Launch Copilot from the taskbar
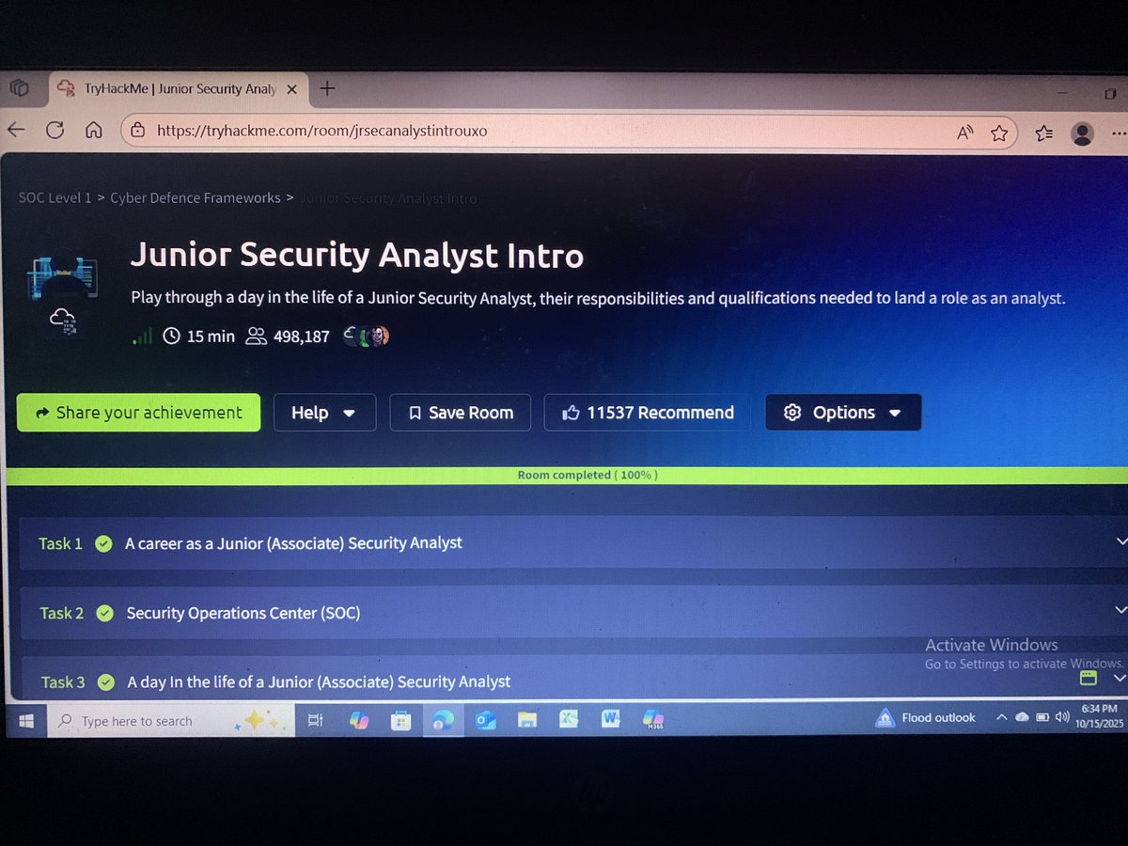Image resolution: width=1128 pixels, height=846 pixels. coord(359,720)
